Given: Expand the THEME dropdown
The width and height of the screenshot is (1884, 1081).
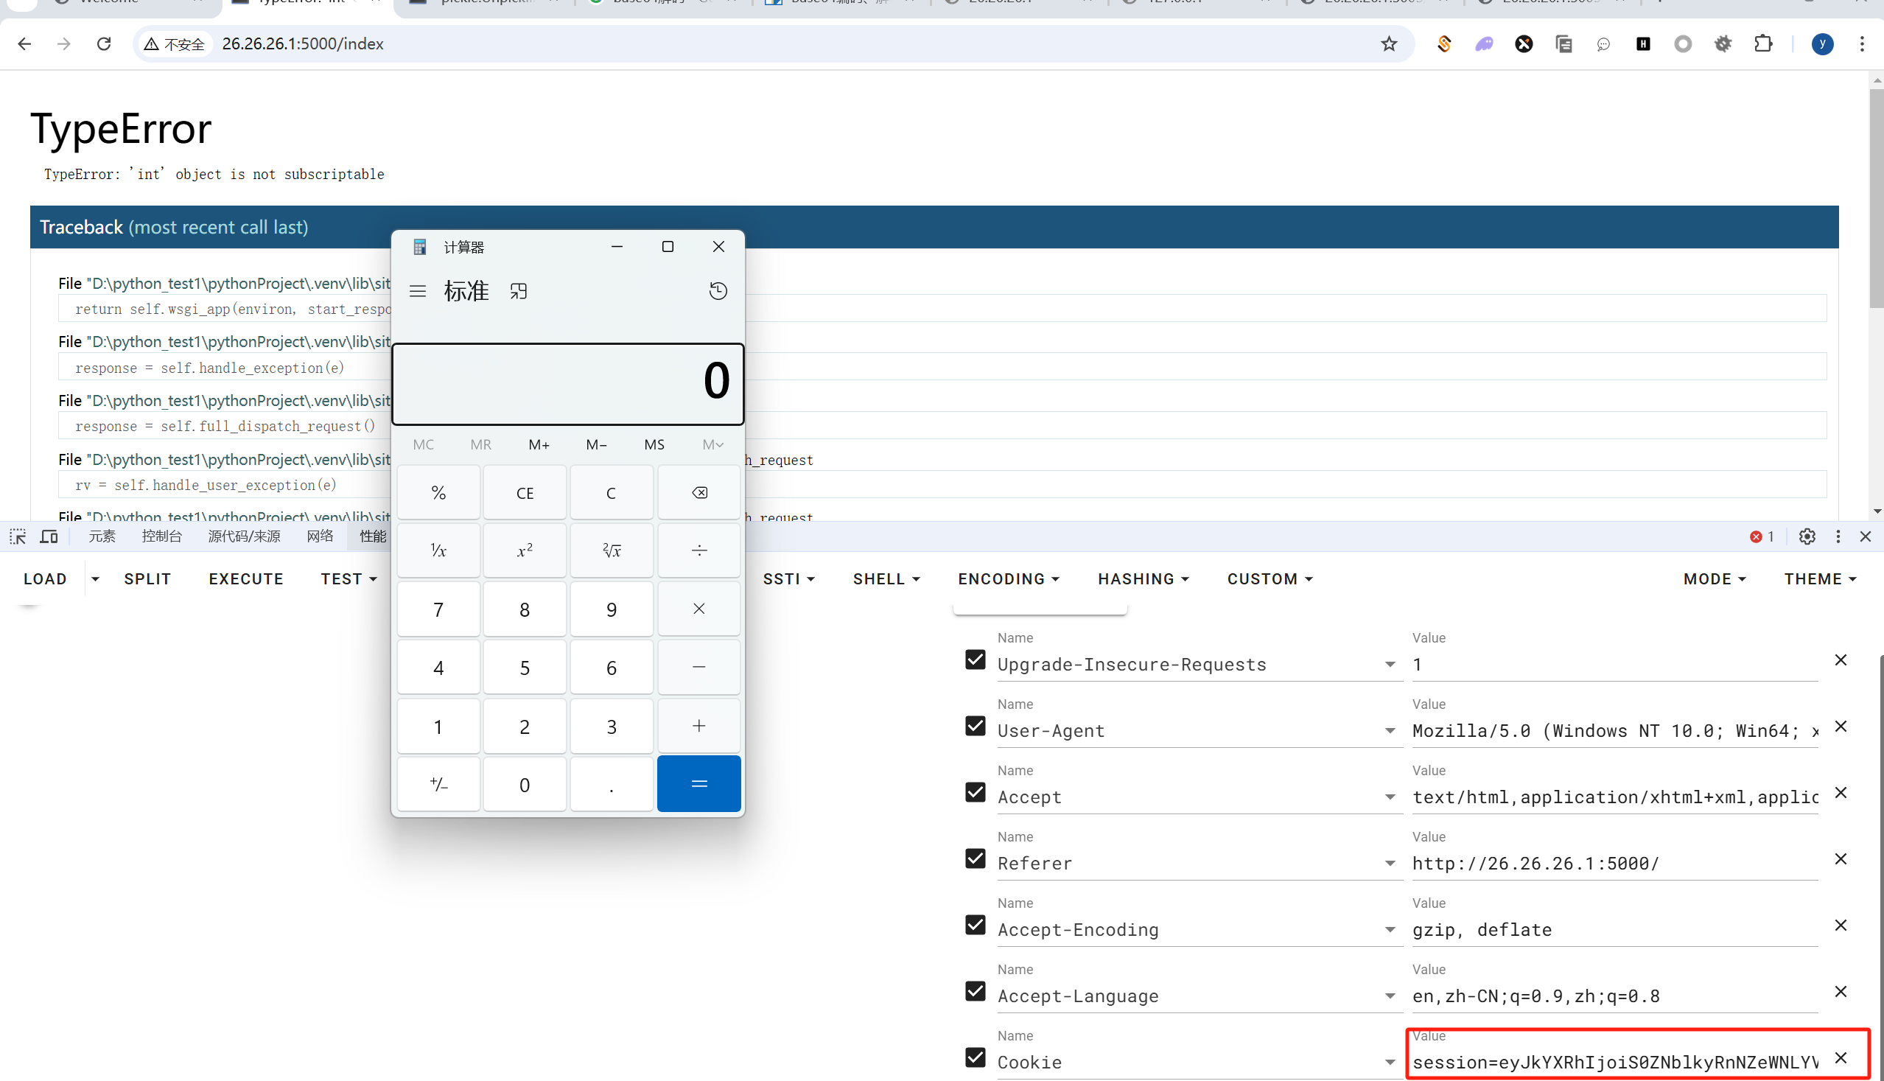Looking at the screenshot, I should [x=1819, y=578].
